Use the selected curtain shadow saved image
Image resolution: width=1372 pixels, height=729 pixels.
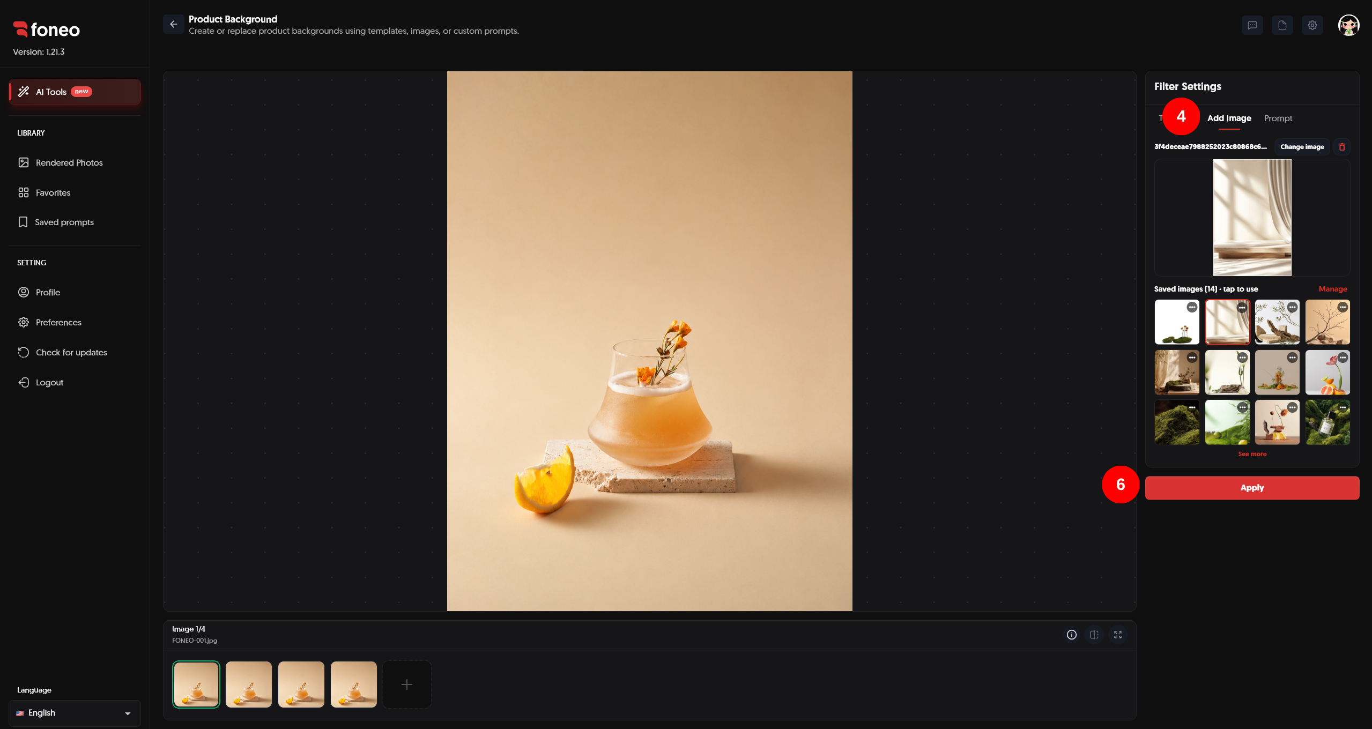coord(1227,322)
